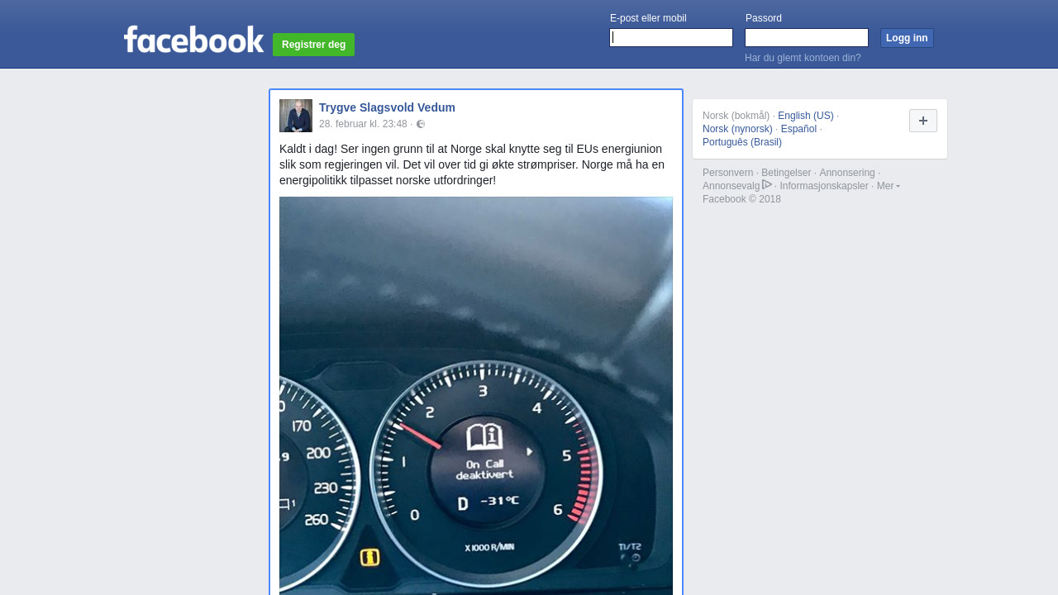Click the AdChoices triangle icon
Viewport: 1058px width, 595px height.
click(x=767, y=184)
